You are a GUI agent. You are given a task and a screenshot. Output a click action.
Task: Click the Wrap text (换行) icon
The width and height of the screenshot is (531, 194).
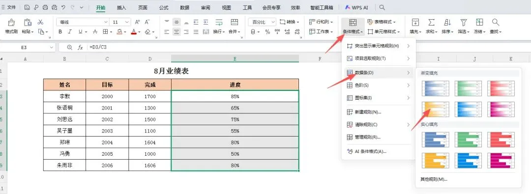click(x=219, y=22)
